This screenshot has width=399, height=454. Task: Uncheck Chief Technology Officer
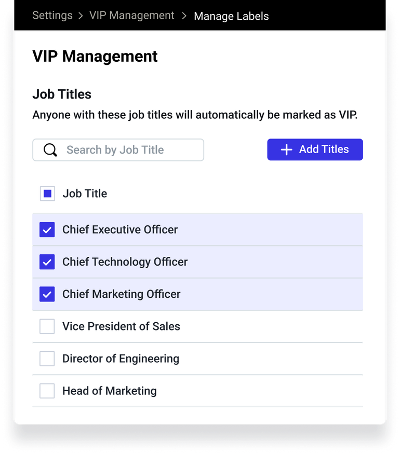47,262
